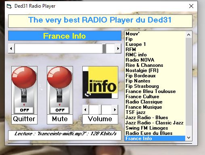Click the very best RADIO Player header
The image size is (205, 155).
point(100,21)
